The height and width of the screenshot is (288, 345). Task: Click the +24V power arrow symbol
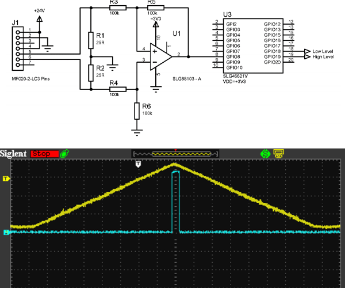40,19
